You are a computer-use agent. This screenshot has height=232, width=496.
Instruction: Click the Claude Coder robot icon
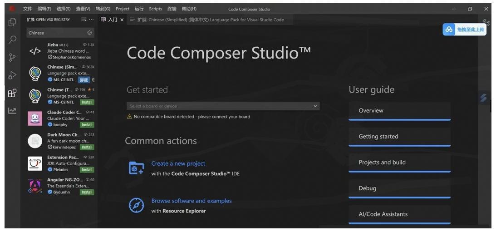point(35,118)
